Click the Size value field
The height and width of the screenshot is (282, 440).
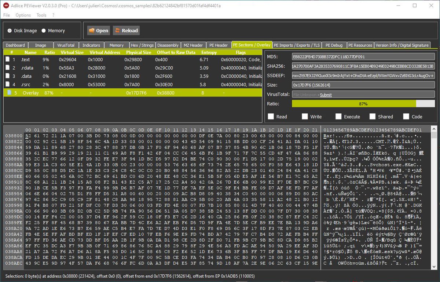[363, 85]
